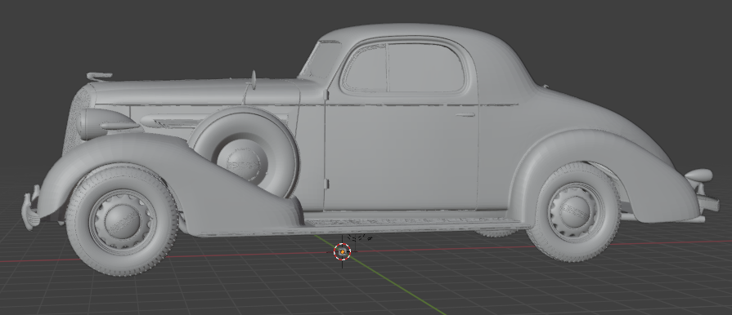This screenshot has width=732, height=315.
Task: Click the hood ornament on the car
Action: point(100,76)
